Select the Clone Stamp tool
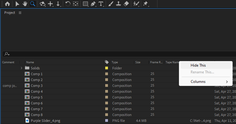The image size is (236, 124). coord(118,4)
